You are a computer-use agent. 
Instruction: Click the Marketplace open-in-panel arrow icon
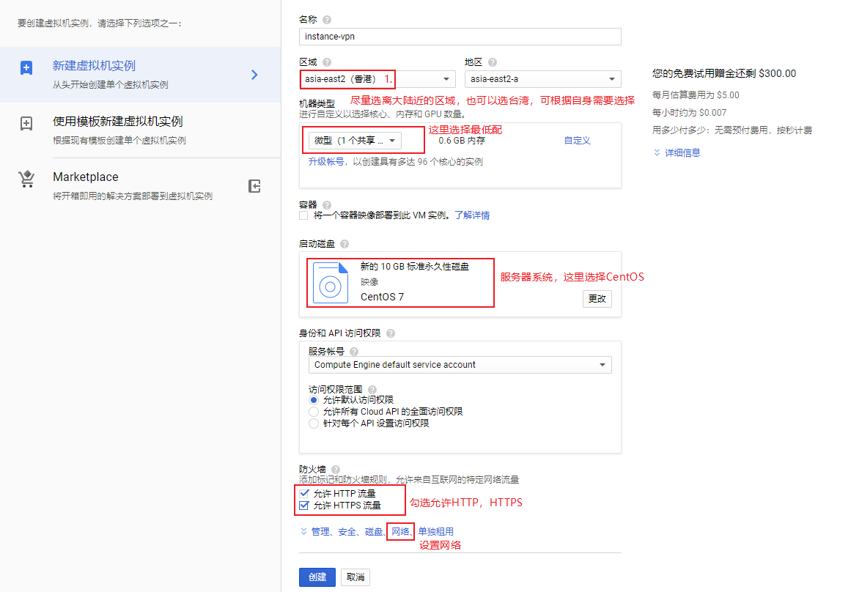[254, 186]
